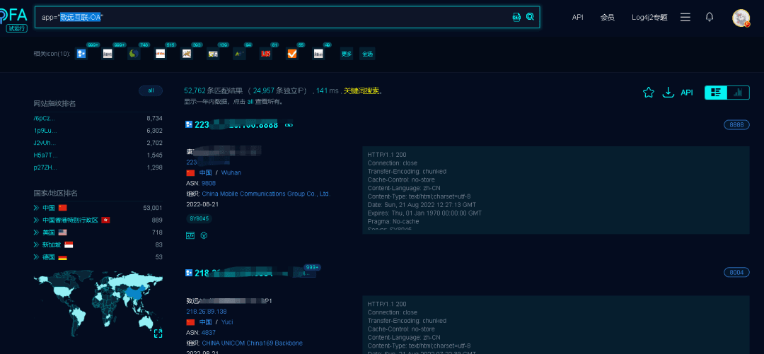Click the cube icon under first result
This screenshot has height=354, width=764.
click(x=204, y=235)
